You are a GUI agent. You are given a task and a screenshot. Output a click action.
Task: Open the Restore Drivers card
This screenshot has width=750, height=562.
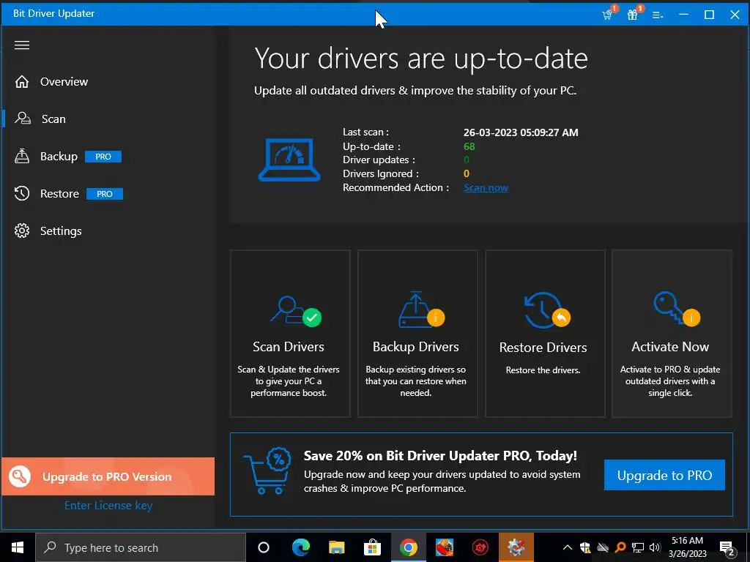click(545, 334)
